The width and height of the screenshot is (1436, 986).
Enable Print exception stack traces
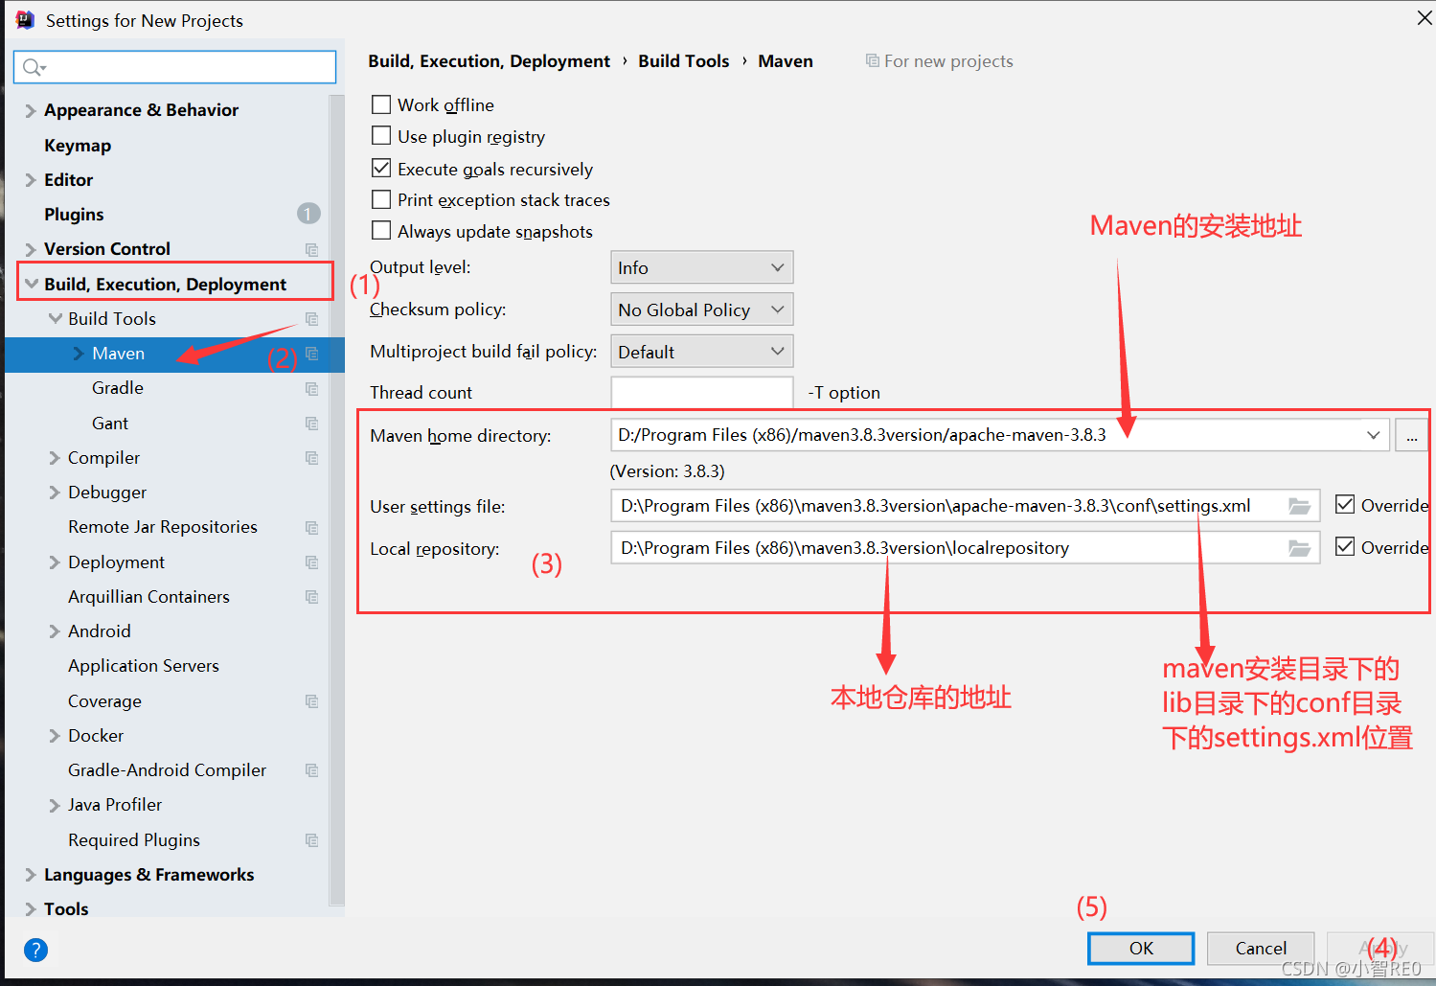coord(381,199)
